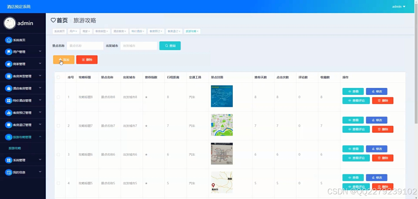Click the orange 添加 button
The image size is (418, 199).
pos(63,59)
